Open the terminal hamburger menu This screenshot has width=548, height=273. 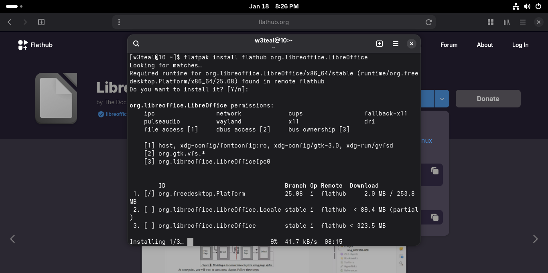click(396, 44)
